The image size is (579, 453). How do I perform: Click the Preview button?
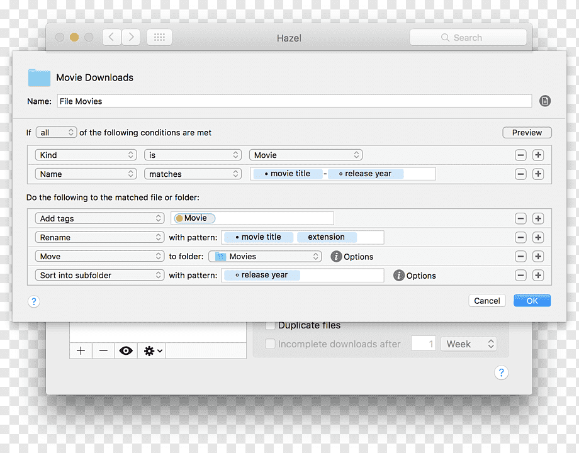click(x=527, y=133)
